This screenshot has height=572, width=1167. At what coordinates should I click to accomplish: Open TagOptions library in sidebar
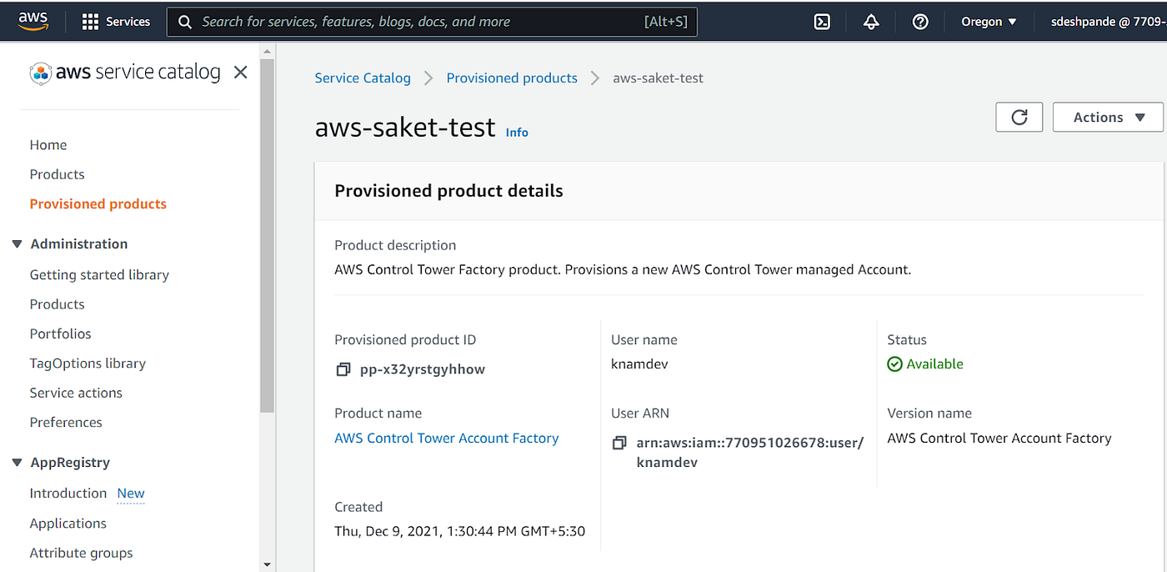pyautogui.click(x=88, y=364)
